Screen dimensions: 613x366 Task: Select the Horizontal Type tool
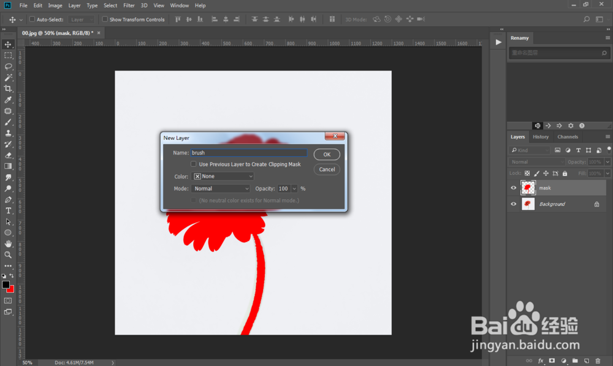pos(8,210)
